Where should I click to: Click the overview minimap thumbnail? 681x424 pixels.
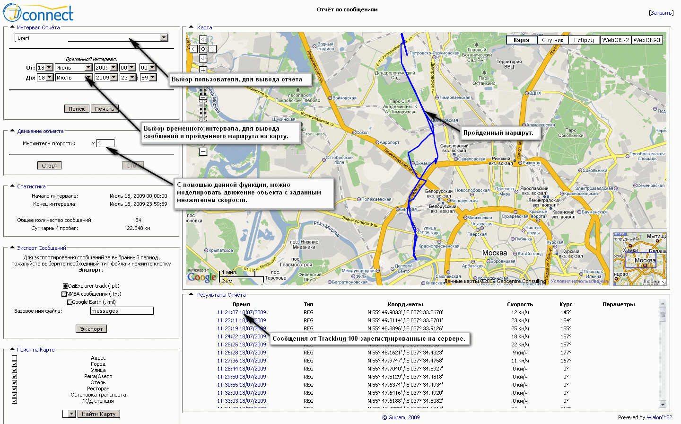point(639,258)
